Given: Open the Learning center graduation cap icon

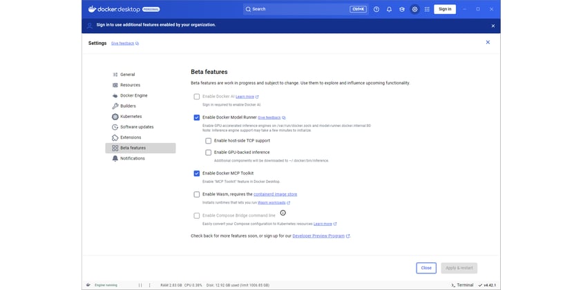Looking at the screenshot, I should (402, 9).
